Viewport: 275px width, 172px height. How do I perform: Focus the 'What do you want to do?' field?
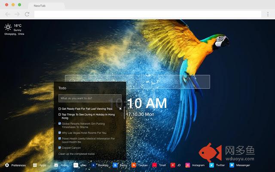[x=90, y=98]
